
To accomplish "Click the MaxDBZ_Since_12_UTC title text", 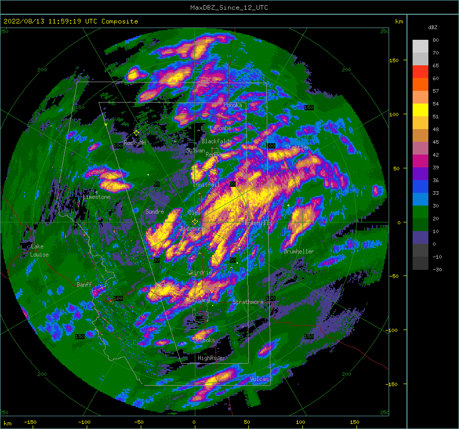I will 229,8.
